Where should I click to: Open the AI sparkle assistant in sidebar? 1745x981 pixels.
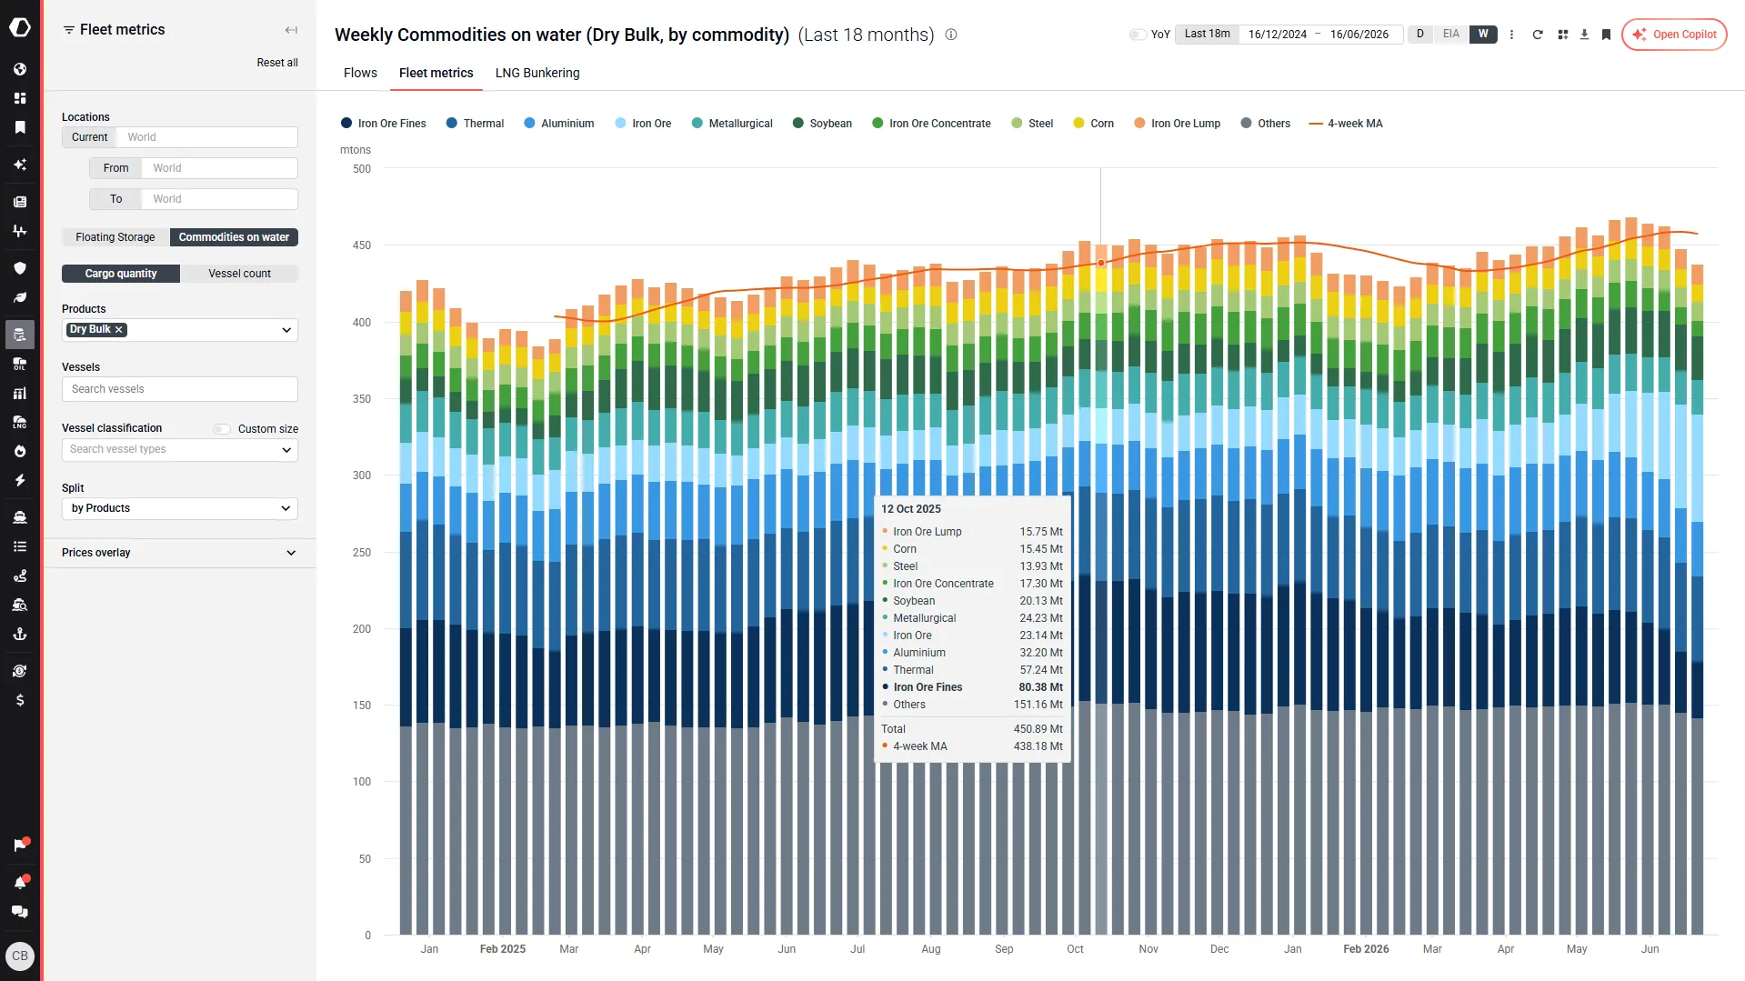pos(20,165)
